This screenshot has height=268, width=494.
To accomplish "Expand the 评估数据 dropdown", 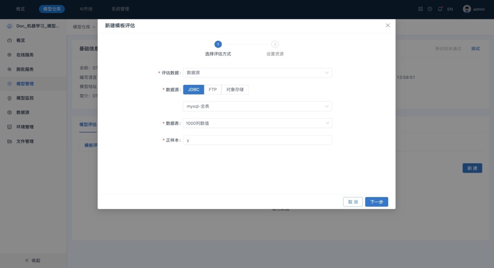I will (257, 73).
